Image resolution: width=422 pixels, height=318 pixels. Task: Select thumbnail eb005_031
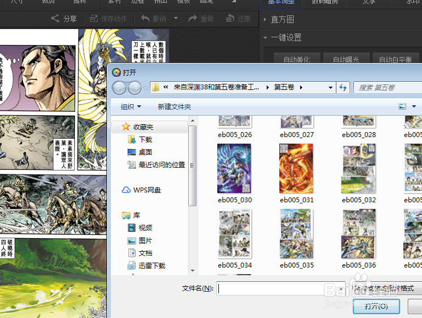point(296,168)
